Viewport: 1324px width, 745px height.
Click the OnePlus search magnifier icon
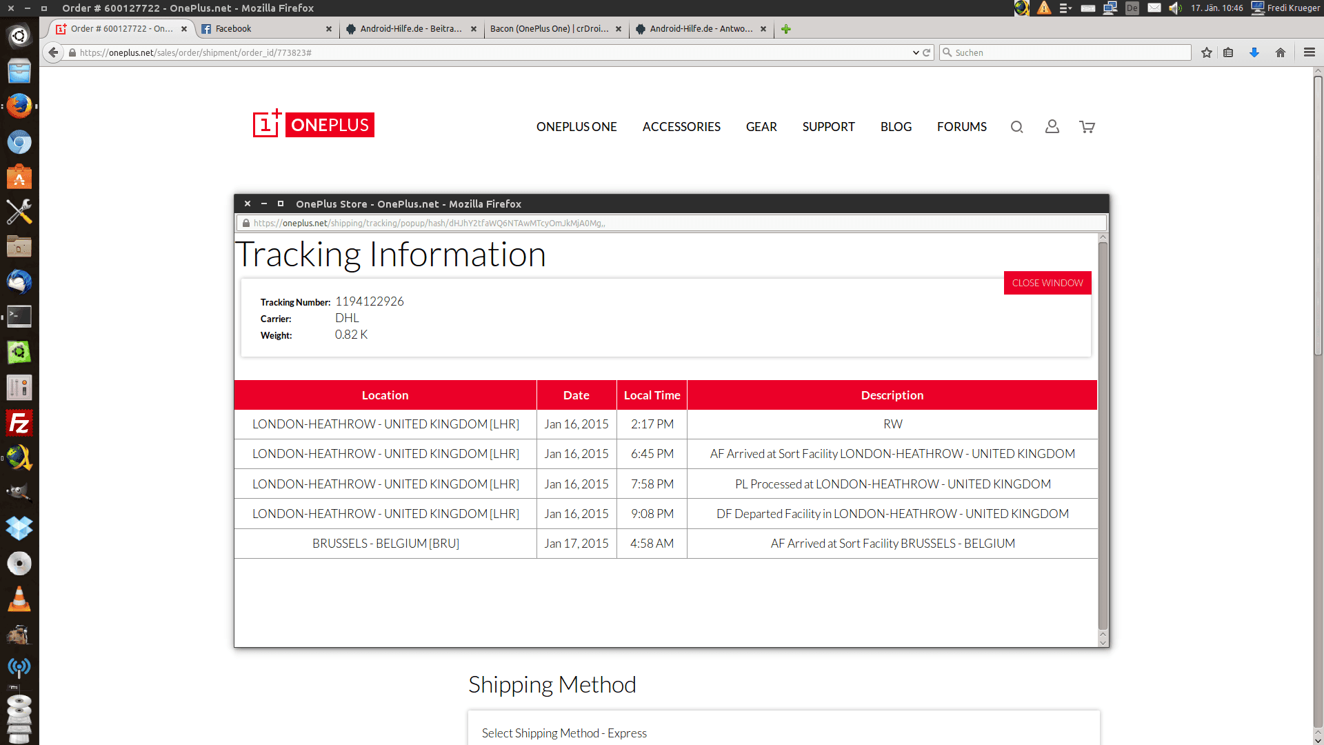coord(1017,127)
